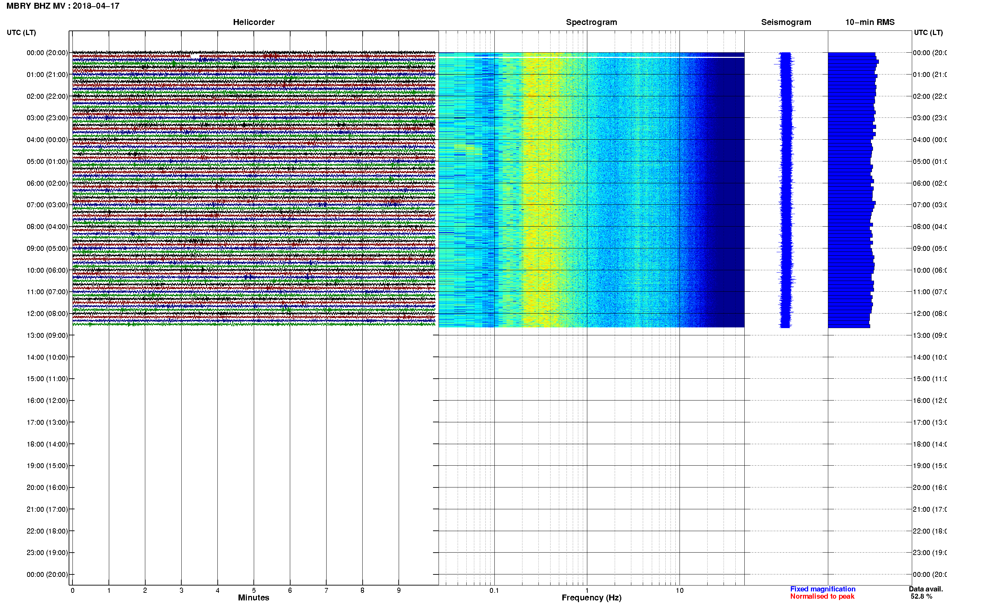
Task: Click the 'Helicorder' panel heading
Action: 253,23
